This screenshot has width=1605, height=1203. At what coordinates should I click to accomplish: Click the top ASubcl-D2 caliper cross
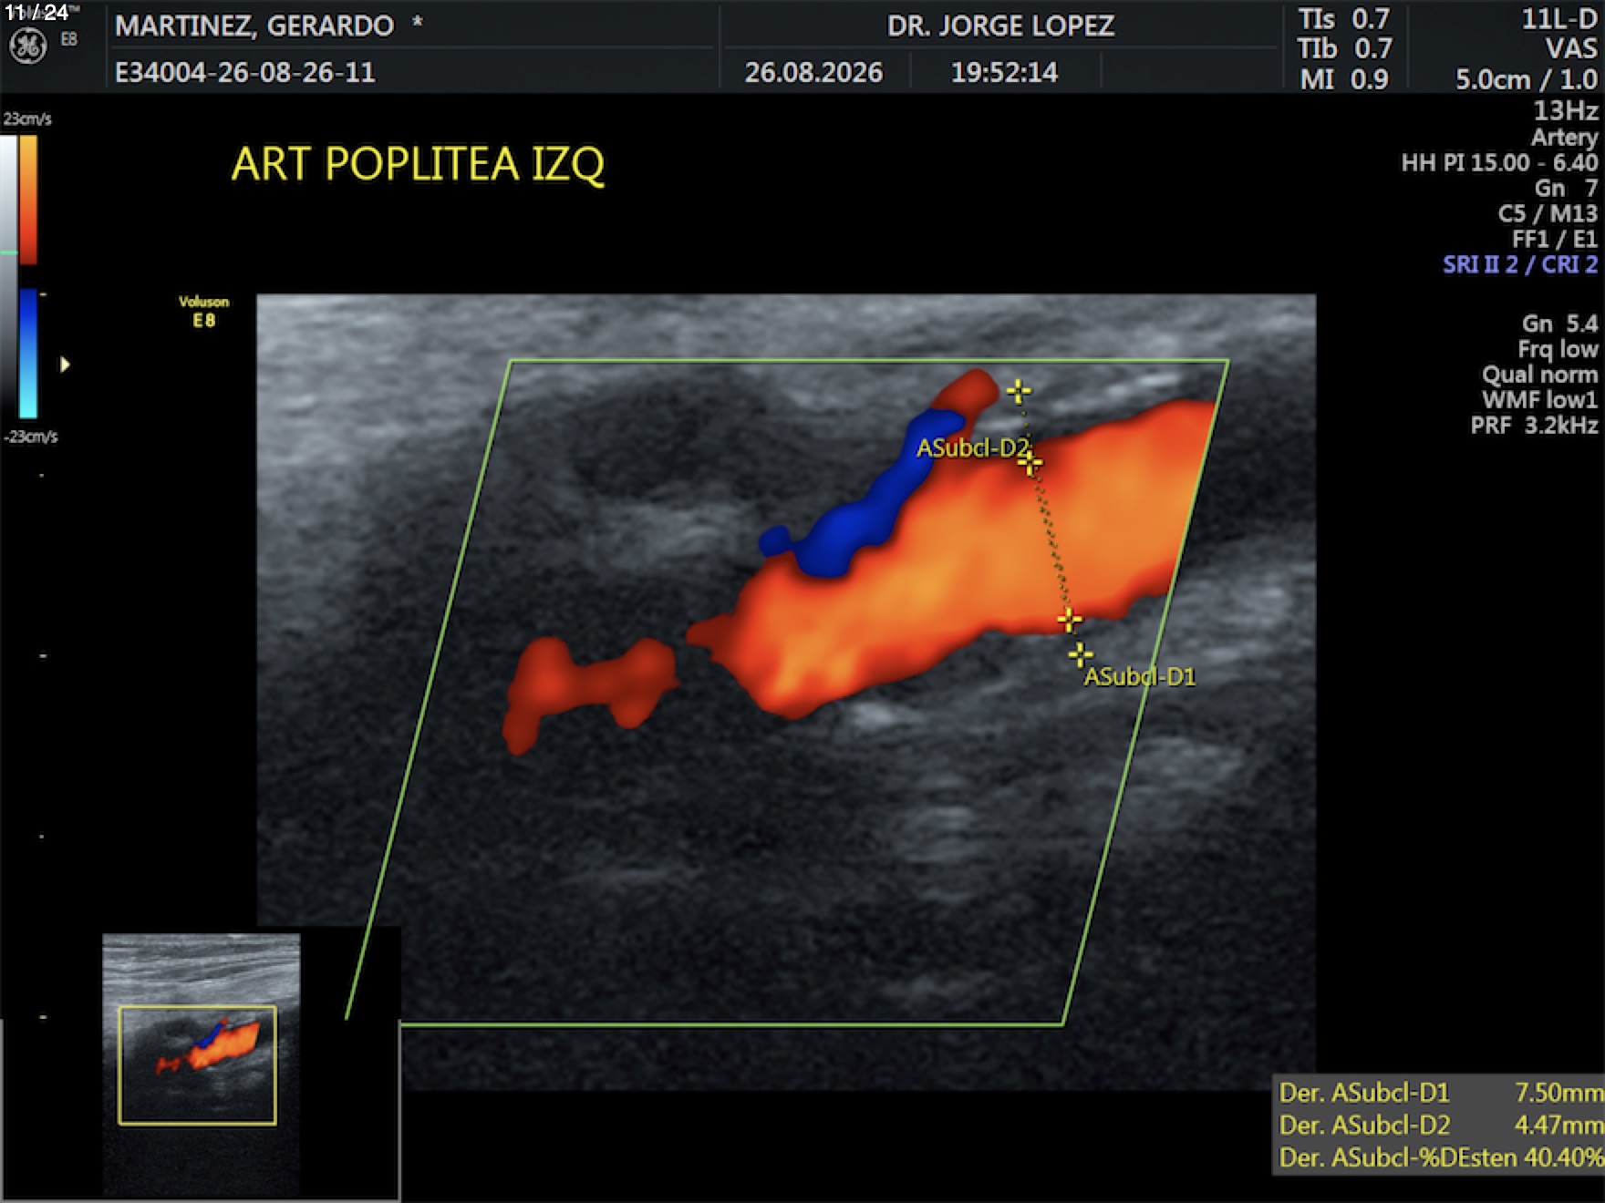(x=1019, y=391)
